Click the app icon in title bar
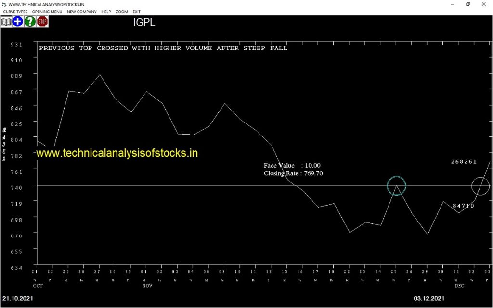Image resolution: width=493 pixels, height=308 pixels. [x=4, y=4]
